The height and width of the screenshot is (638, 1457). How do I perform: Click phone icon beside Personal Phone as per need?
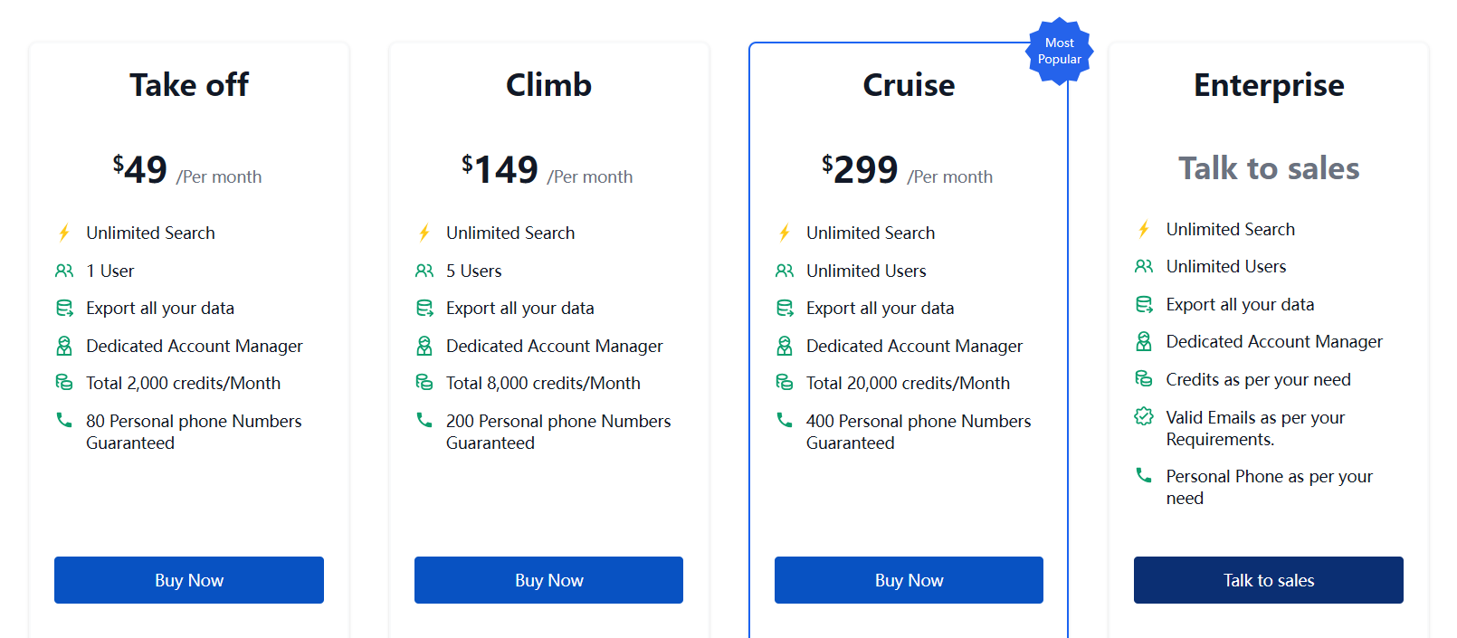1144,475
